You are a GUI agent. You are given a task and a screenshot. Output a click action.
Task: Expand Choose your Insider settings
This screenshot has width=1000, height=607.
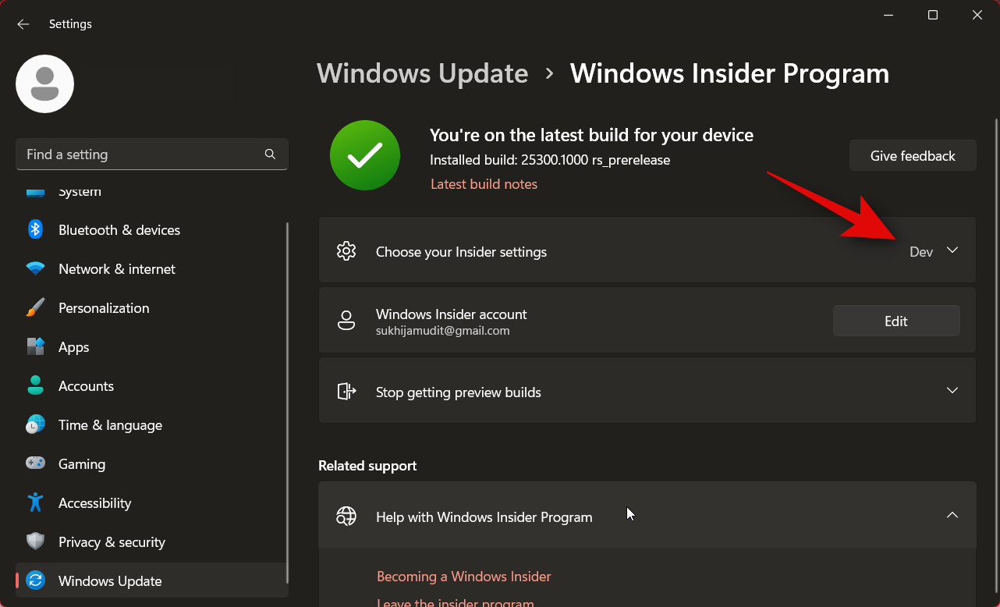click(952, 250)
